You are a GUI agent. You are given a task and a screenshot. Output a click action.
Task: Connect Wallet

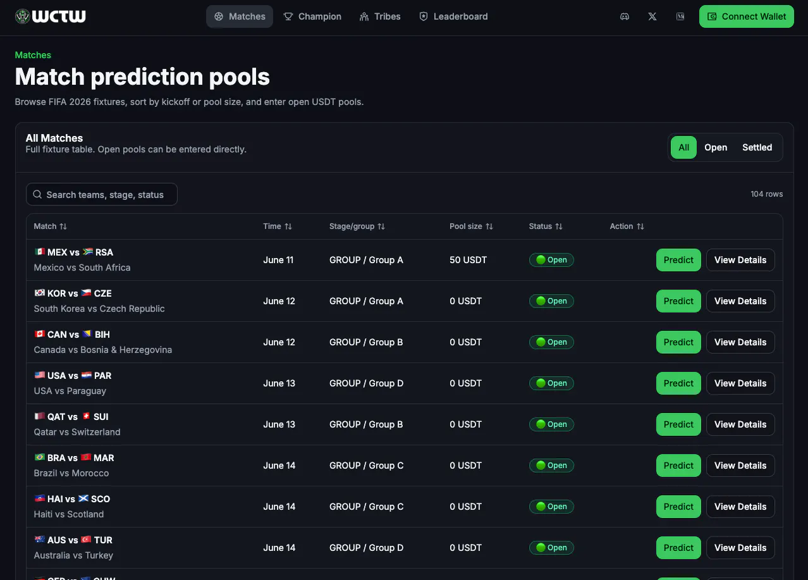click(x=746, y=16)
